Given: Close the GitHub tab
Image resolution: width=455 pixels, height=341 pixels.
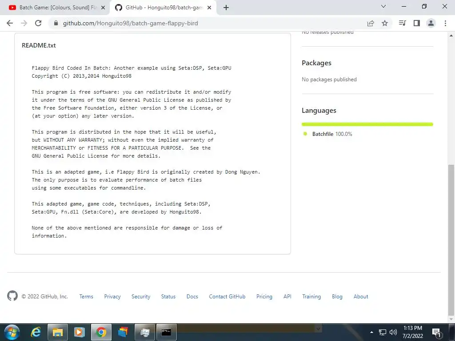Looking at the screenshot, I should click(209, 8).
